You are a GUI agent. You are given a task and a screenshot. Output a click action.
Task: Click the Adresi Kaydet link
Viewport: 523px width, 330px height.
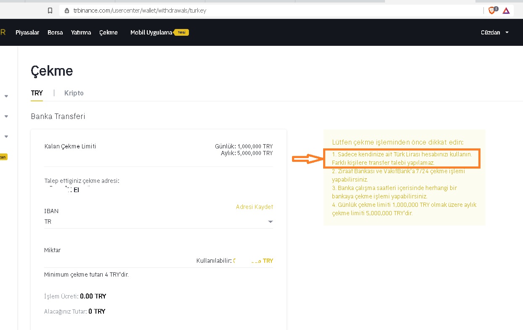(255, 207)
